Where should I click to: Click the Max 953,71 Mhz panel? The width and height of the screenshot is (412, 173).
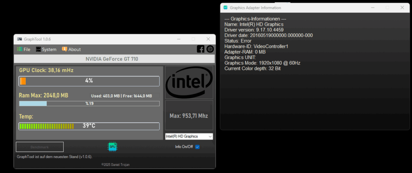click(x=189, y=116)
